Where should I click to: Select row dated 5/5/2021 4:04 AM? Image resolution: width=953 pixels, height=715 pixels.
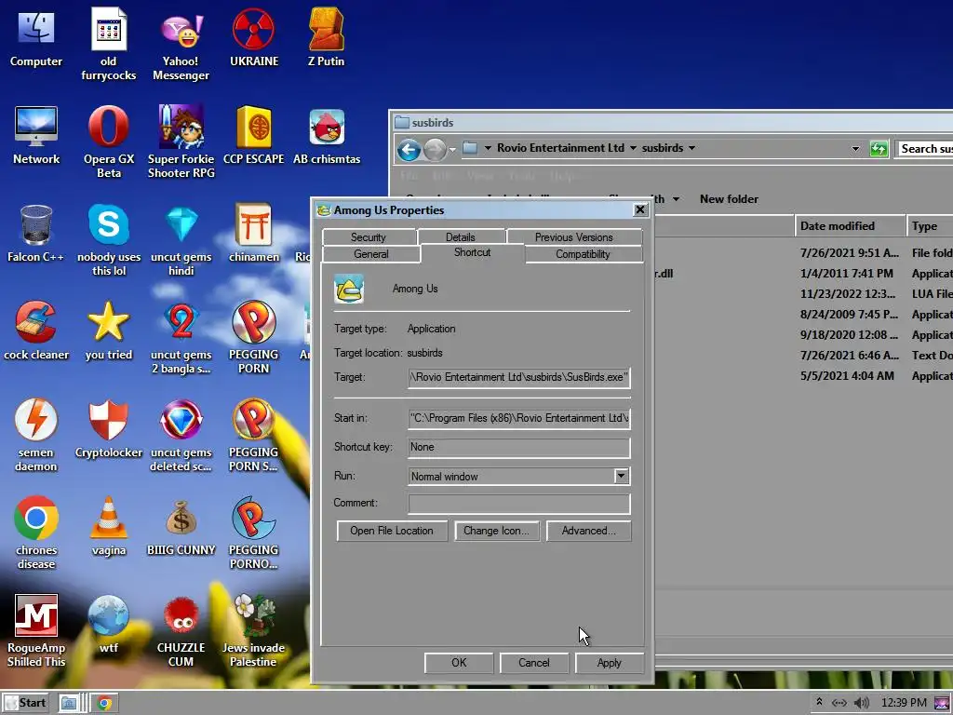click(x=803, y=376)
